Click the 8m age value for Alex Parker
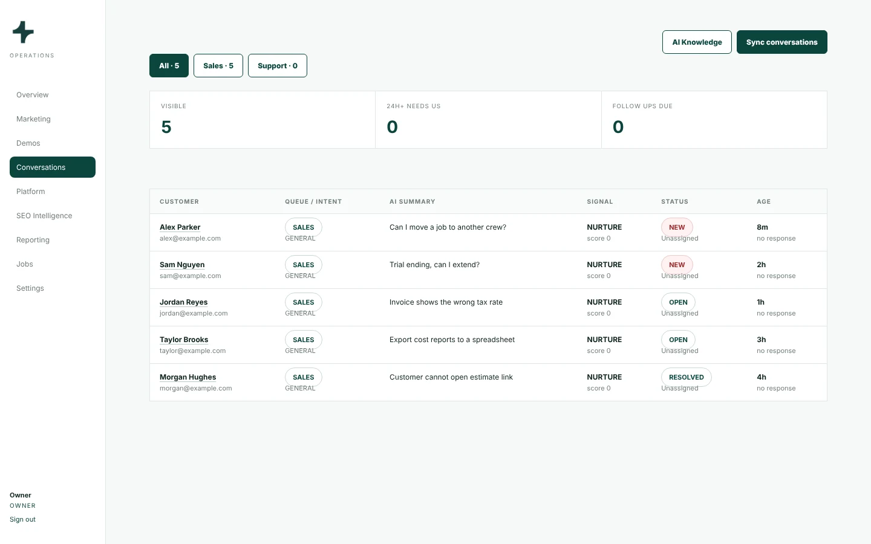 (x=762, y=227)
